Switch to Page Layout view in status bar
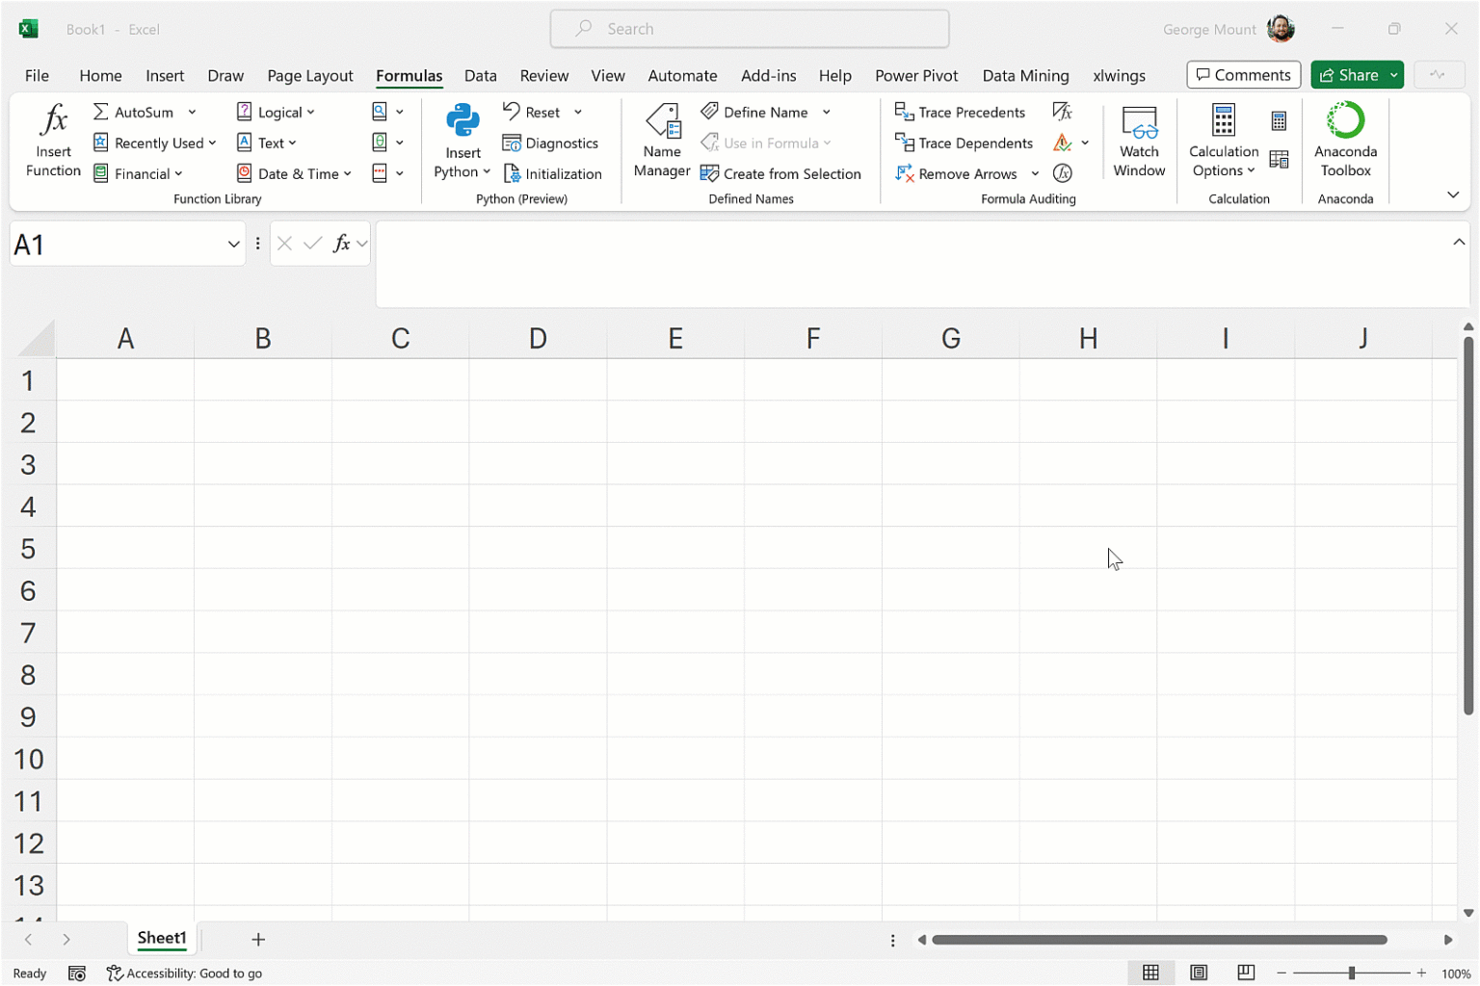Screen dimensions: 1480x986 point(1199,973)
